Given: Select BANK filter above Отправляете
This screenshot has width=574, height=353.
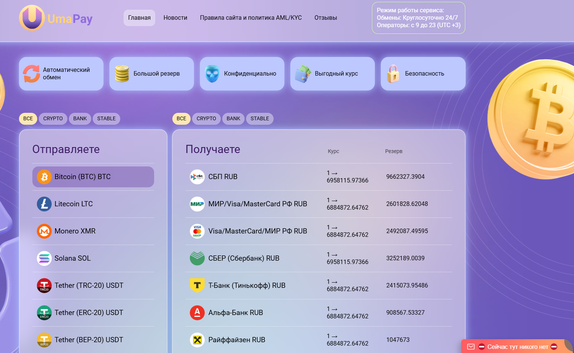Looking at the screenshot, I should pyautogui.click(x=80, y=119).
